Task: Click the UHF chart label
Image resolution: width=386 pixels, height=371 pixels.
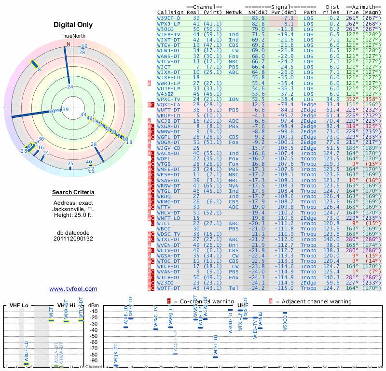Action: (242, 306)
